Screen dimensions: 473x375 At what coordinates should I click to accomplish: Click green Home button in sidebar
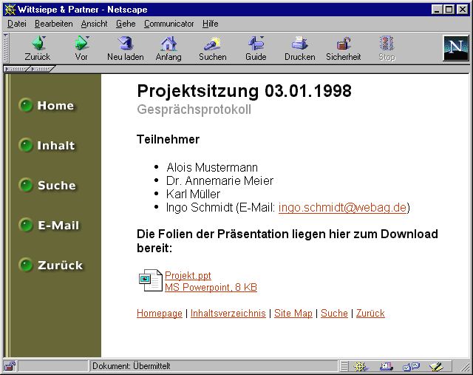point(46,105)
